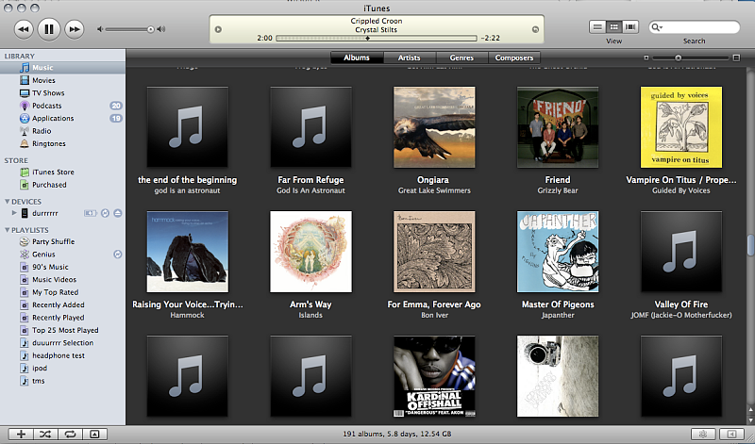
Task: Skip forward to the next track
Action: click(x=75, y=29)
